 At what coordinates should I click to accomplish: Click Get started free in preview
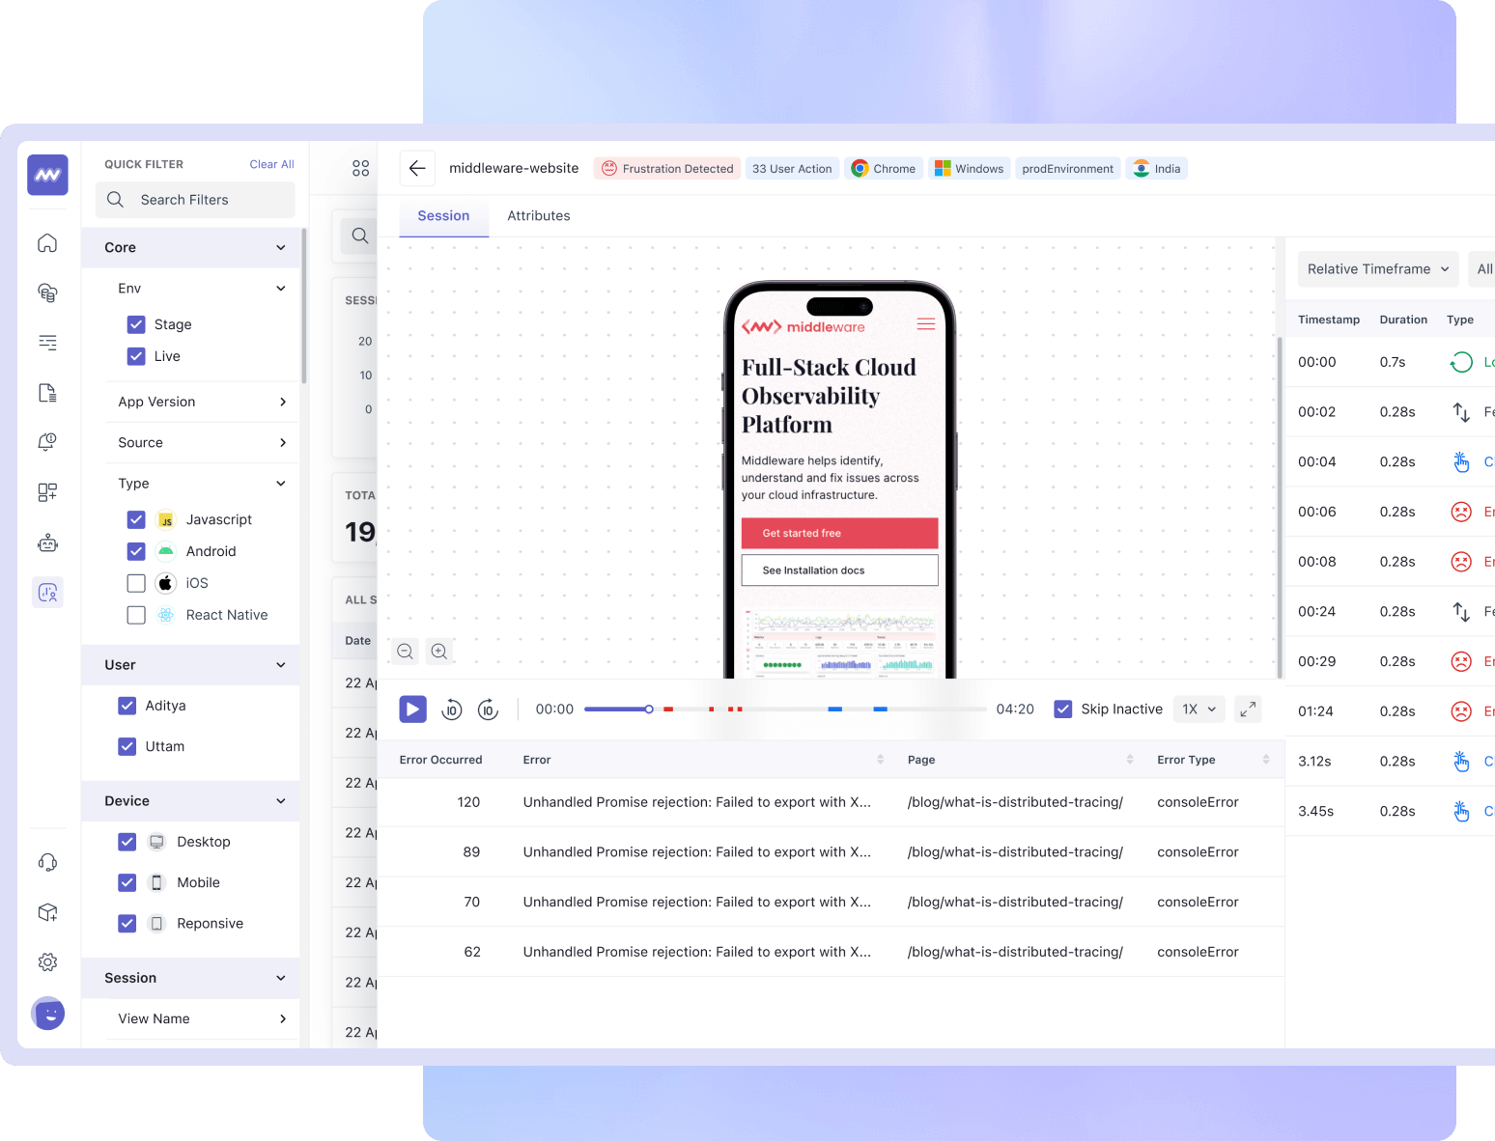click(839, 533)
